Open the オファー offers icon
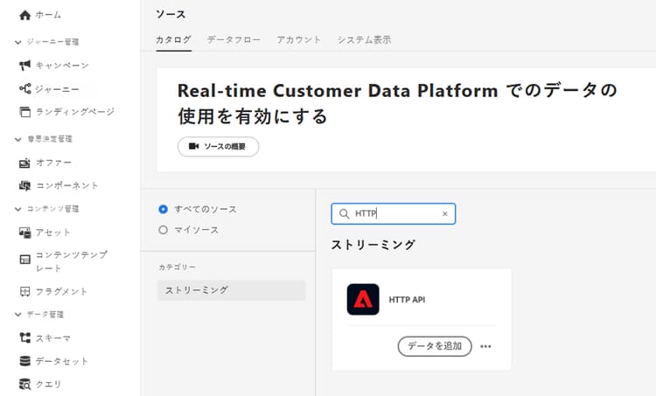This screenshot has height=396, width=656. (x=25, y=163)
